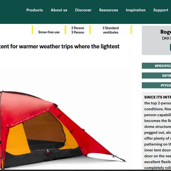Expand the SPECIFICATIONS section

click(x=156, y=66)
